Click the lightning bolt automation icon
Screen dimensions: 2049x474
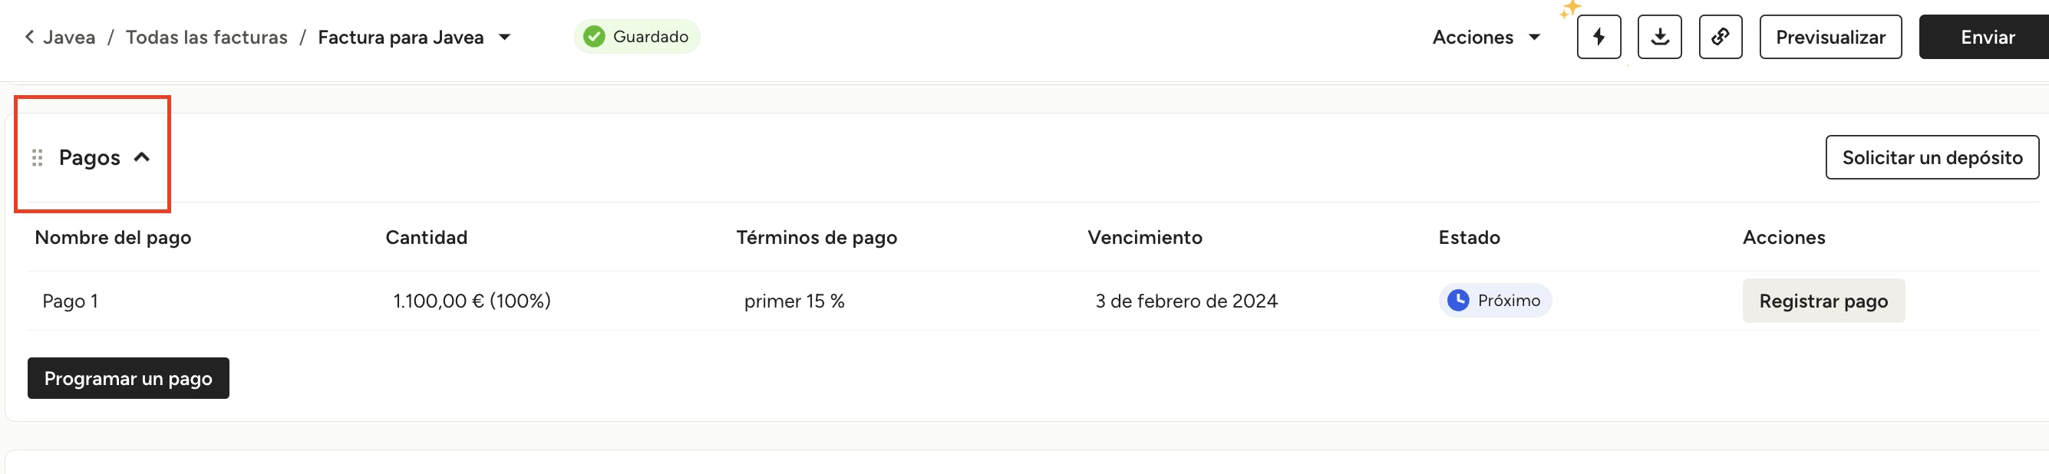(x=1598, y=37)
